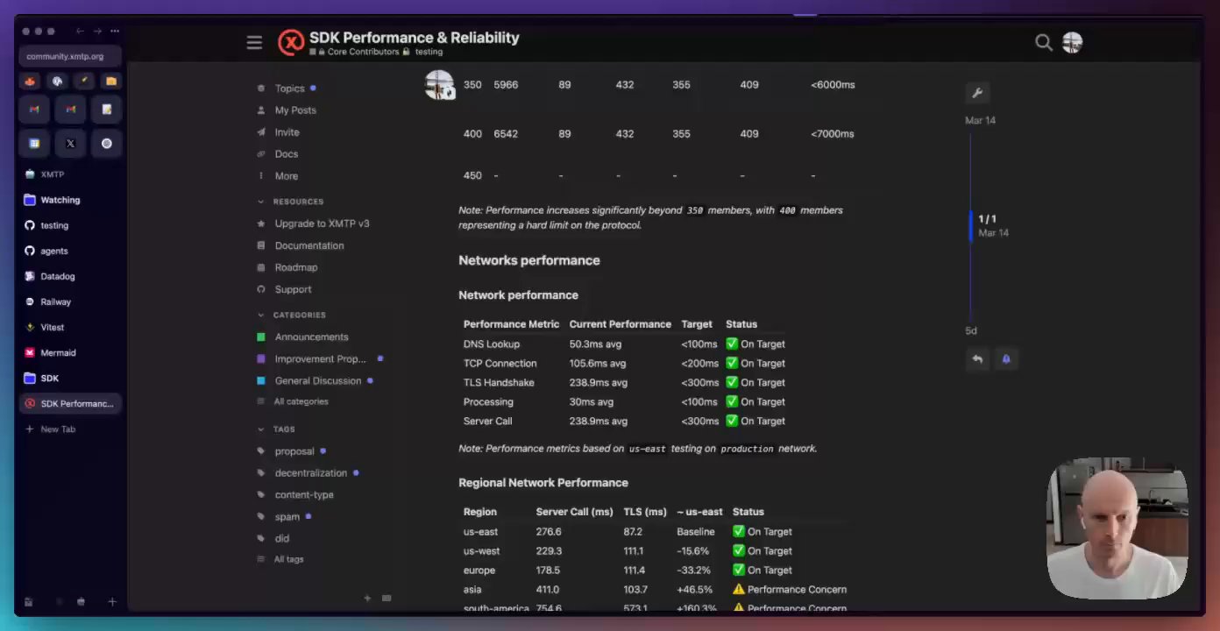
Task: Click the 1 / 1 timeline scroller
Action: click(x=987, y=225)
